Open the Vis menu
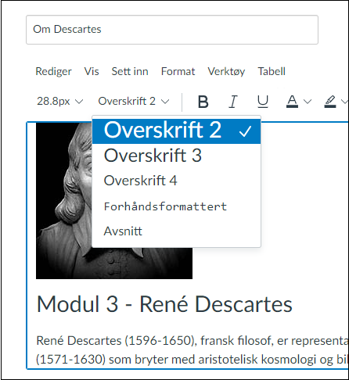349x380 pixels. coord(92,71)
